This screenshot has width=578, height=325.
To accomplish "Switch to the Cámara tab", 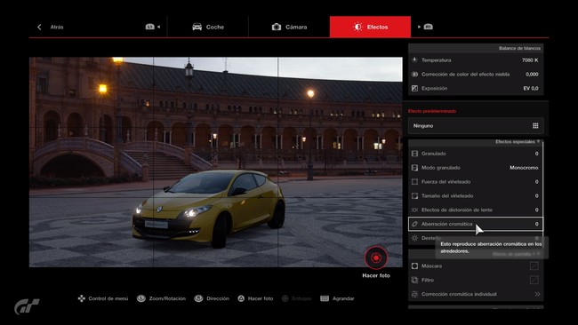I will click(x=289, y=27).
